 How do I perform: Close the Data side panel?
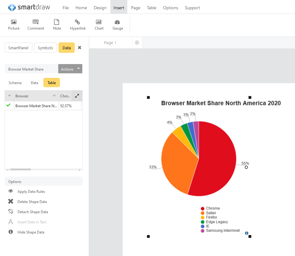pos(80,48)
